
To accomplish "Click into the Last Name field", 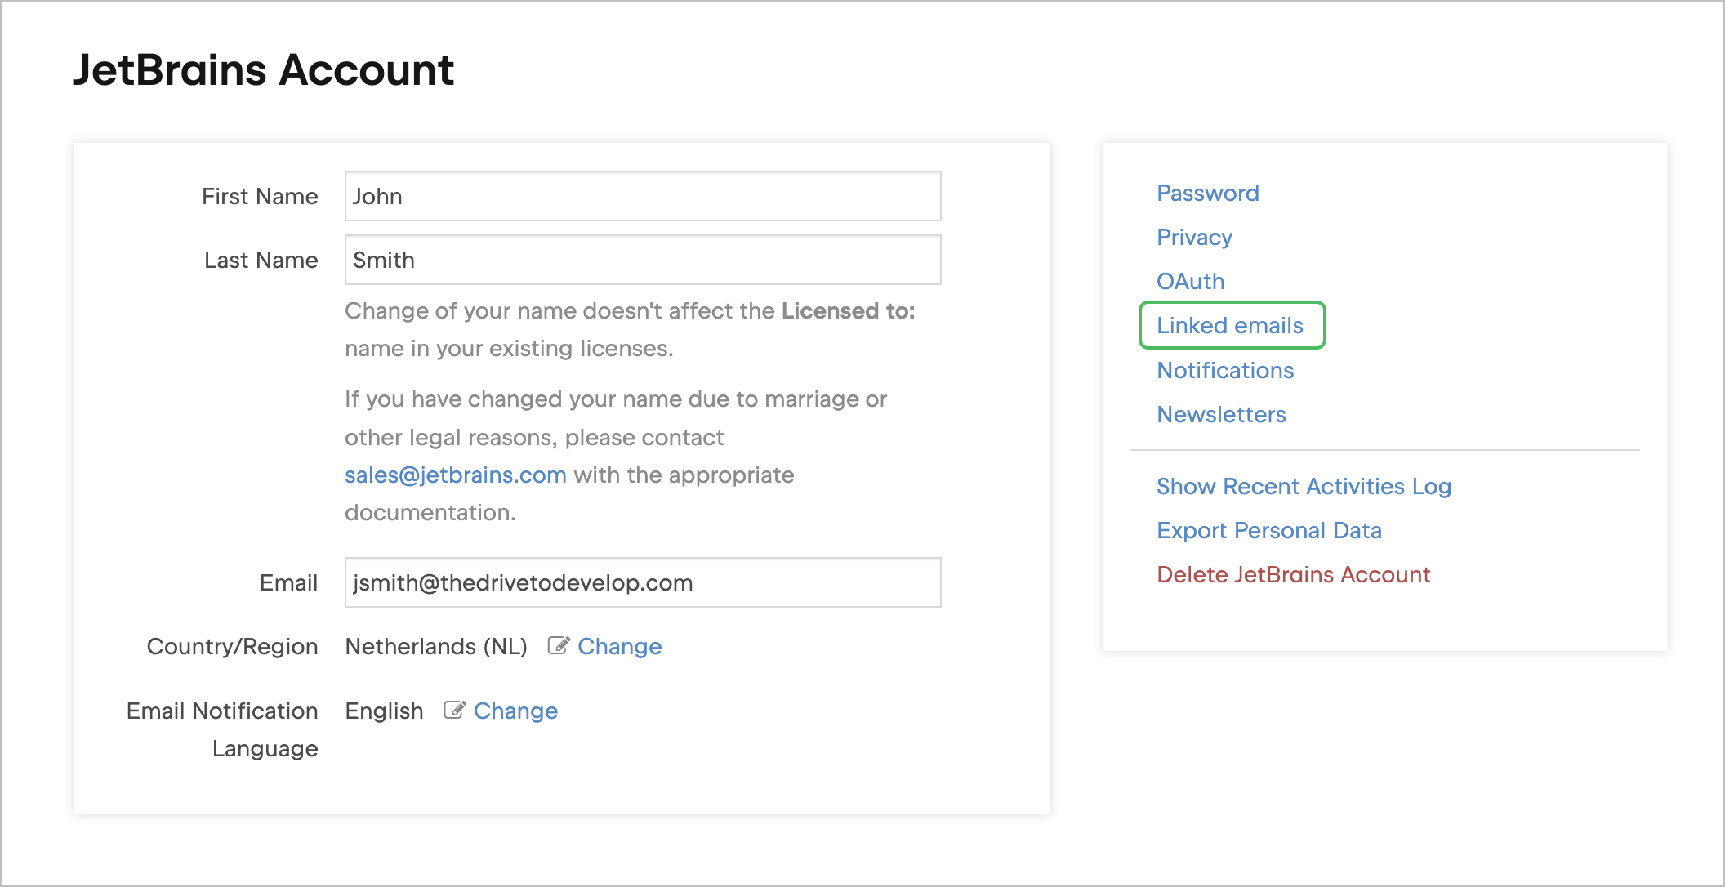I will click(642, 261).
